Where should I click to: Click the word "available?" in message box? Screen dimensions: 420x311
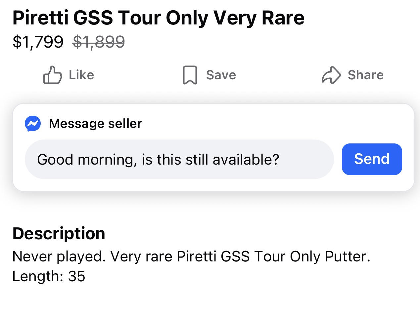(246, 159)
